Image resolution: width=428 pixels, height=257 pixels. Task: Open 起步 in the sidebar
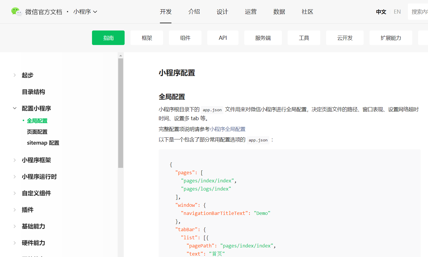pyautogui.click(x=28, y=75)
